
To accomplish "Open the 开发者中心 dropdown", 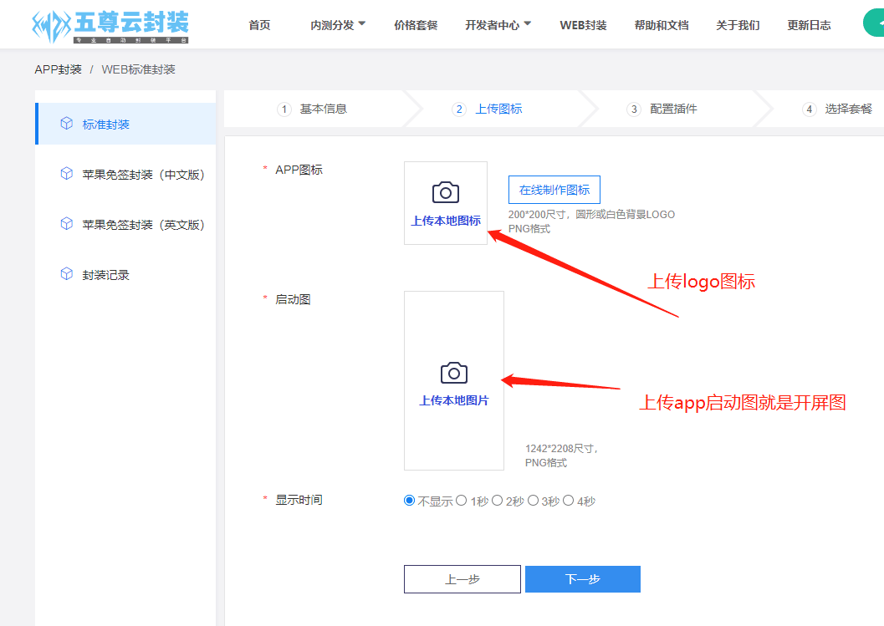I will coord(498,24).
